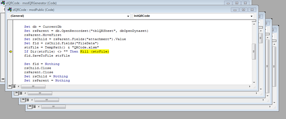Click horizontal scroll thumb in the third cascaded window
Image resolution: width=286 pixels, height=119 pixels.
47,100
